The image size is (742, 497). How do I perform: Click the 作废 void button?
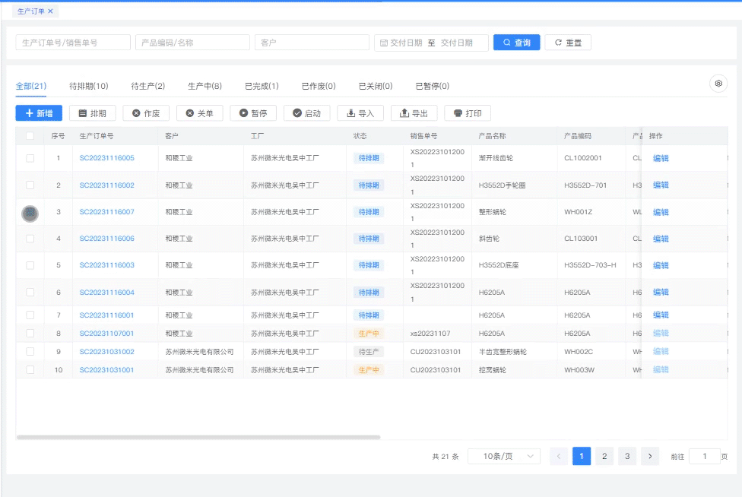[146, 113]
